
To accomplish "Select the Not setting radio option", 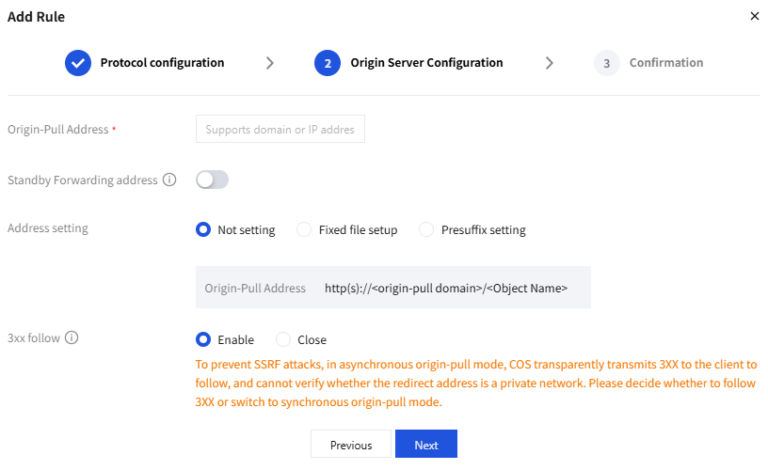I will [x=203, y=229].
